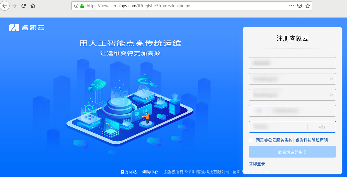347x177 pixels.
Task: Click the 睿象云 logo
Action: 26,28
